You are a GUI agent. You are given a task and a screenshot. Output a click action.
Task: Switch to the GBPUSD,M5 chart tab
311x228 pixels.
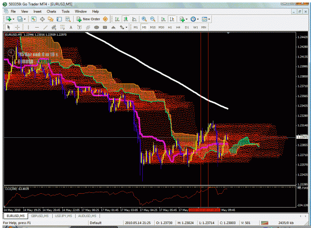[40, 216]
